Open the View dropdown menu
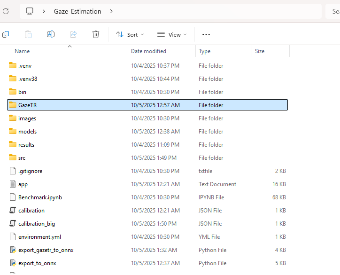 (x=172, y=34)
